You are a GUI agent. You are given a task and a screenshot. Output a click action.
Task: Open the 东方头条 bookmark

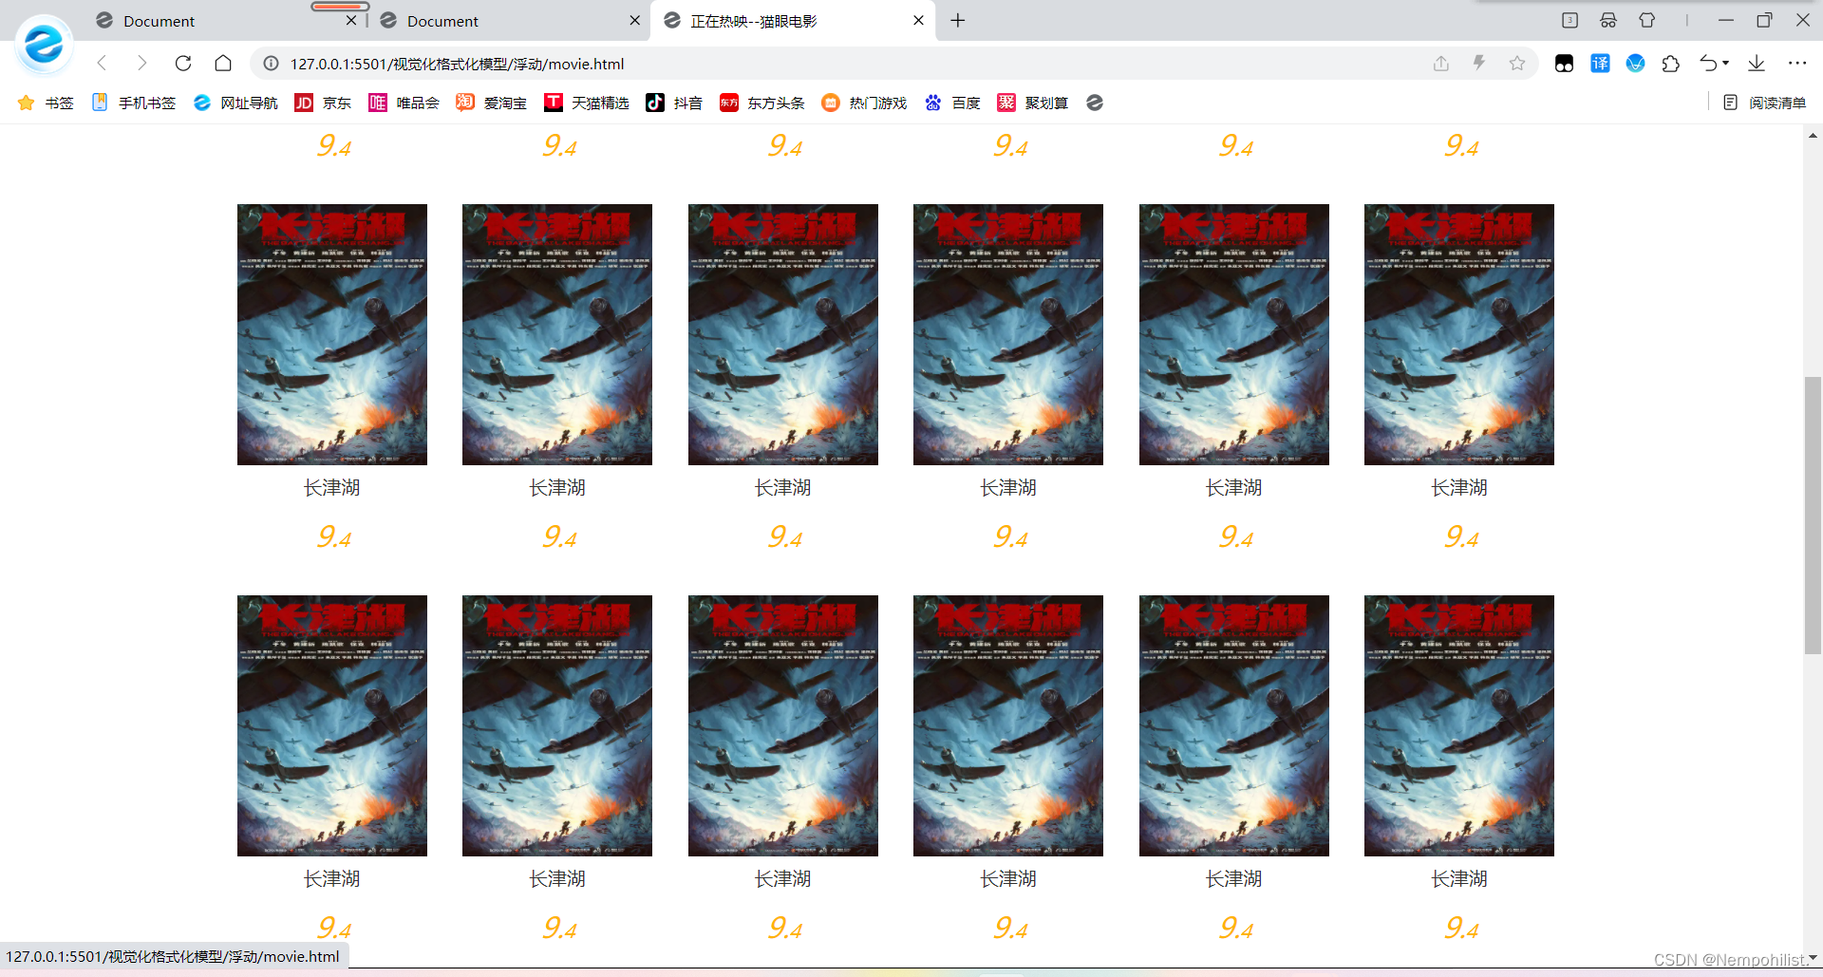pyautogui.click(x=761, y=103)
